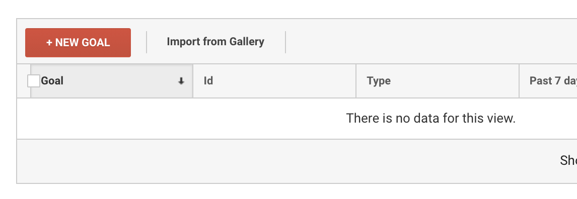Tick the select-all checkbox beside Goal
This screenshot has height=199, width=577.
pos(34,81)
